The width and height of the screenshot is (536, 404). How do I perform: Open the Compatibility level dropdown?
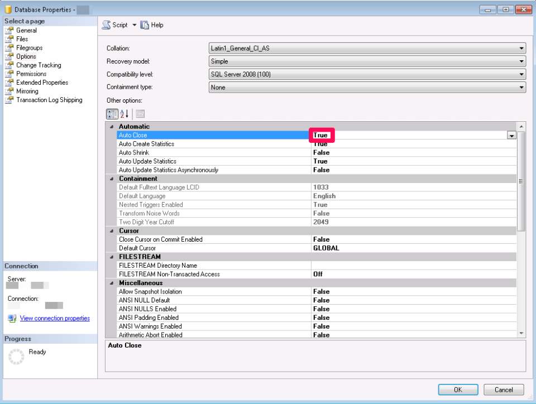point(520,74)
